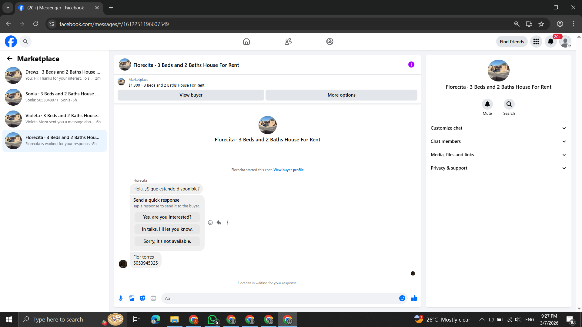Select the Sonia conversation
Screen dimensions: 582x327
point(55,97)
